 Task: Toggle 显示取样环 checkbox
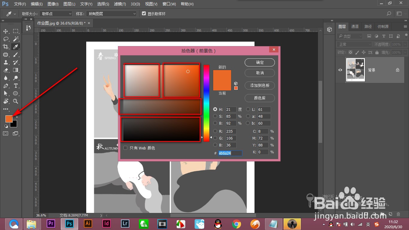click(x=144, y=13)
